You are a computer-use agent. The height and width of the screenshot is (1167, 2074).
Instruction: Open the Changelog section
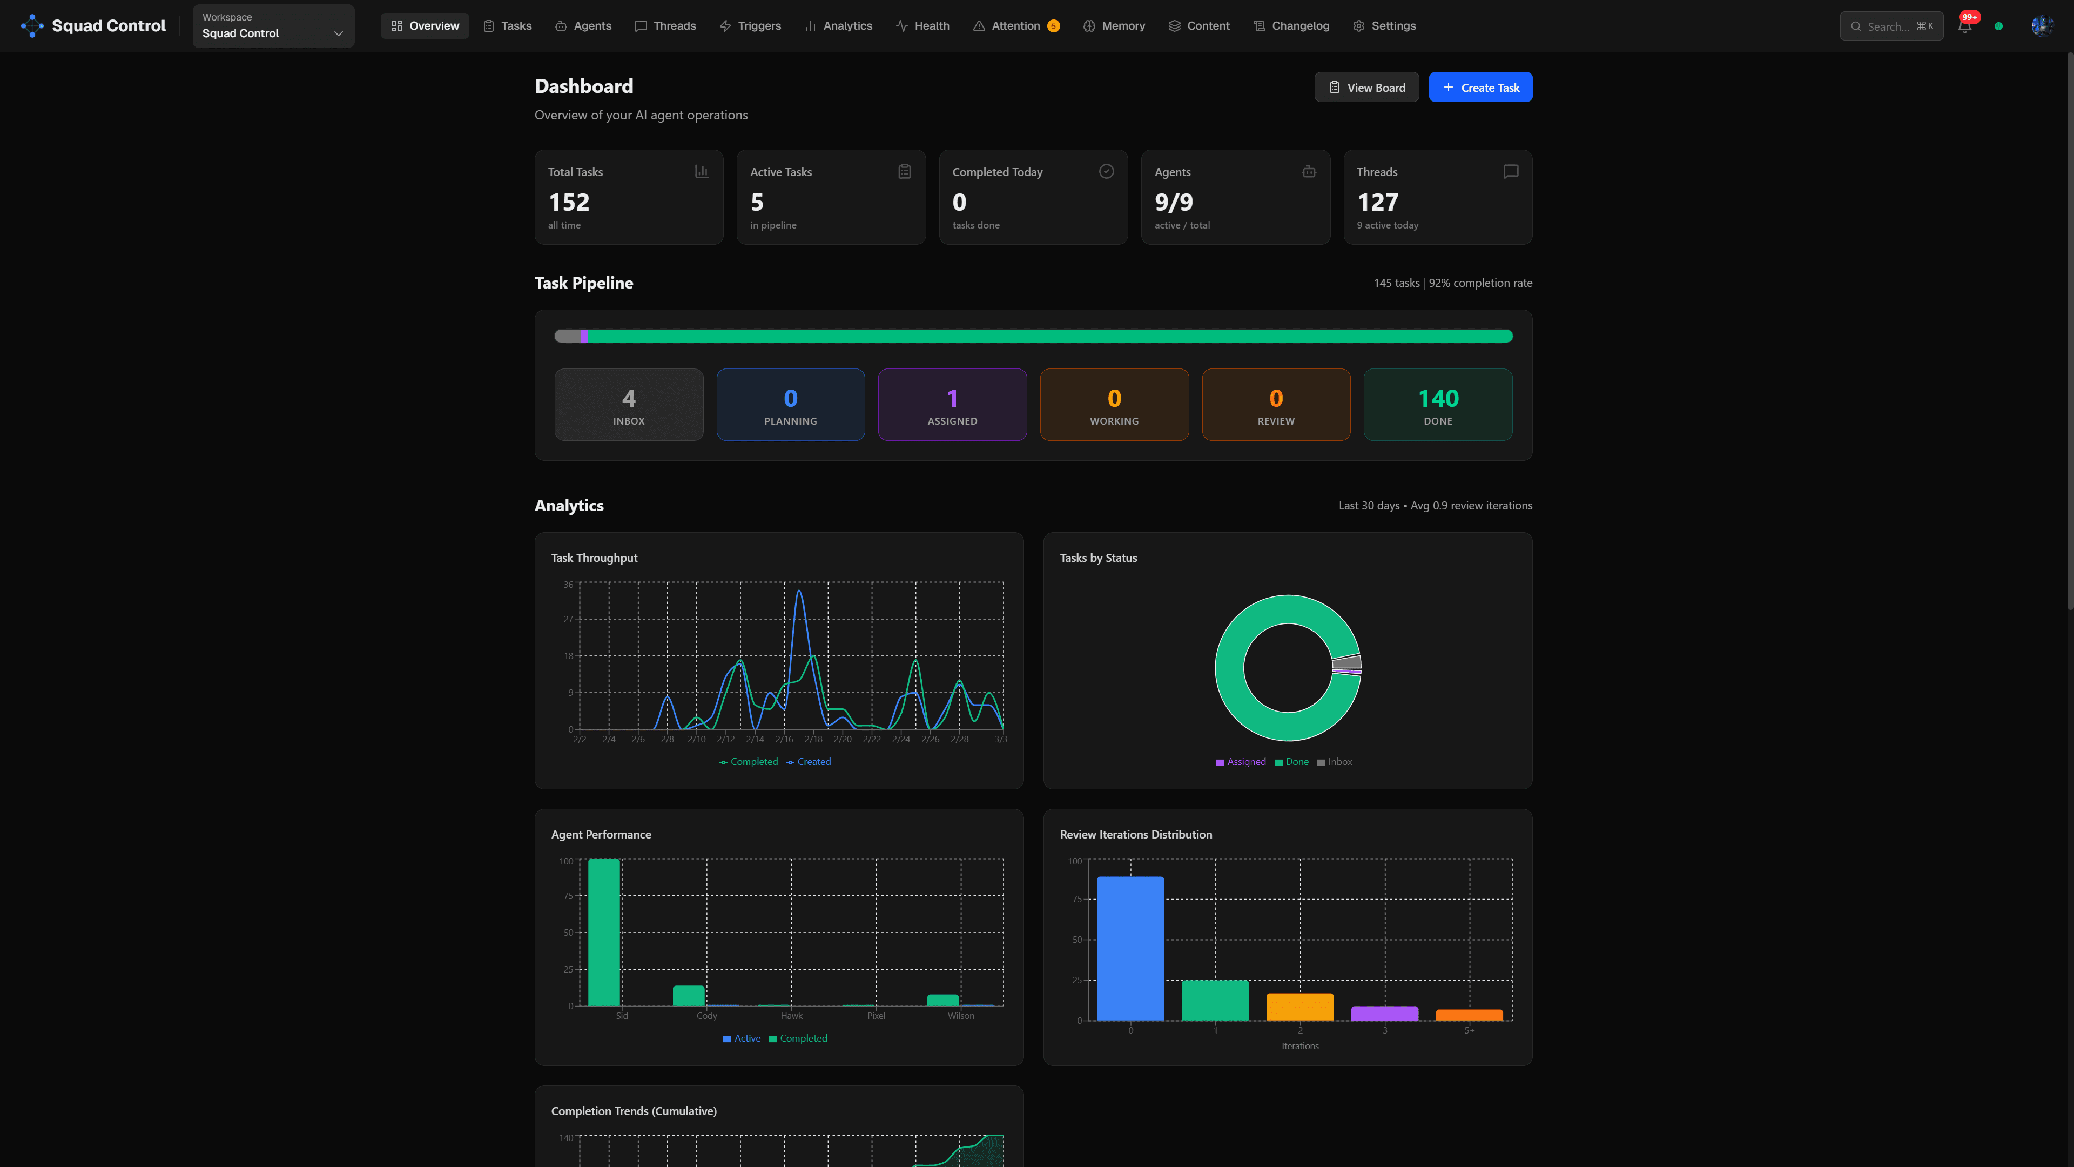point(1291,25)
